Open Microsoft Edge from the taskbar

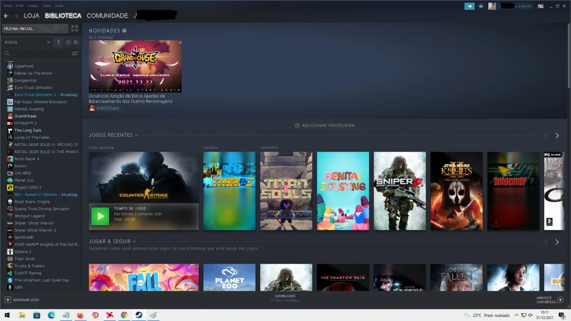click(51, 315)
